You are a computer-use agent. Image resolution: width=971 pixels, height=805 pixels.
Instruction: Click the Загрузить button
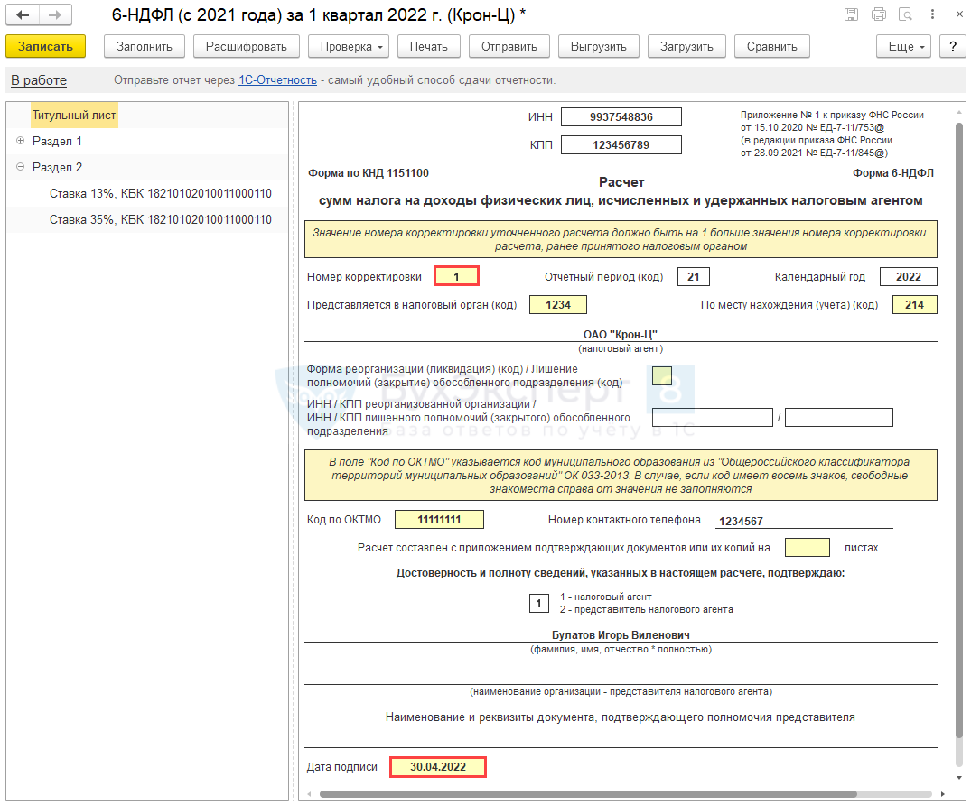[x=686, y=46]
